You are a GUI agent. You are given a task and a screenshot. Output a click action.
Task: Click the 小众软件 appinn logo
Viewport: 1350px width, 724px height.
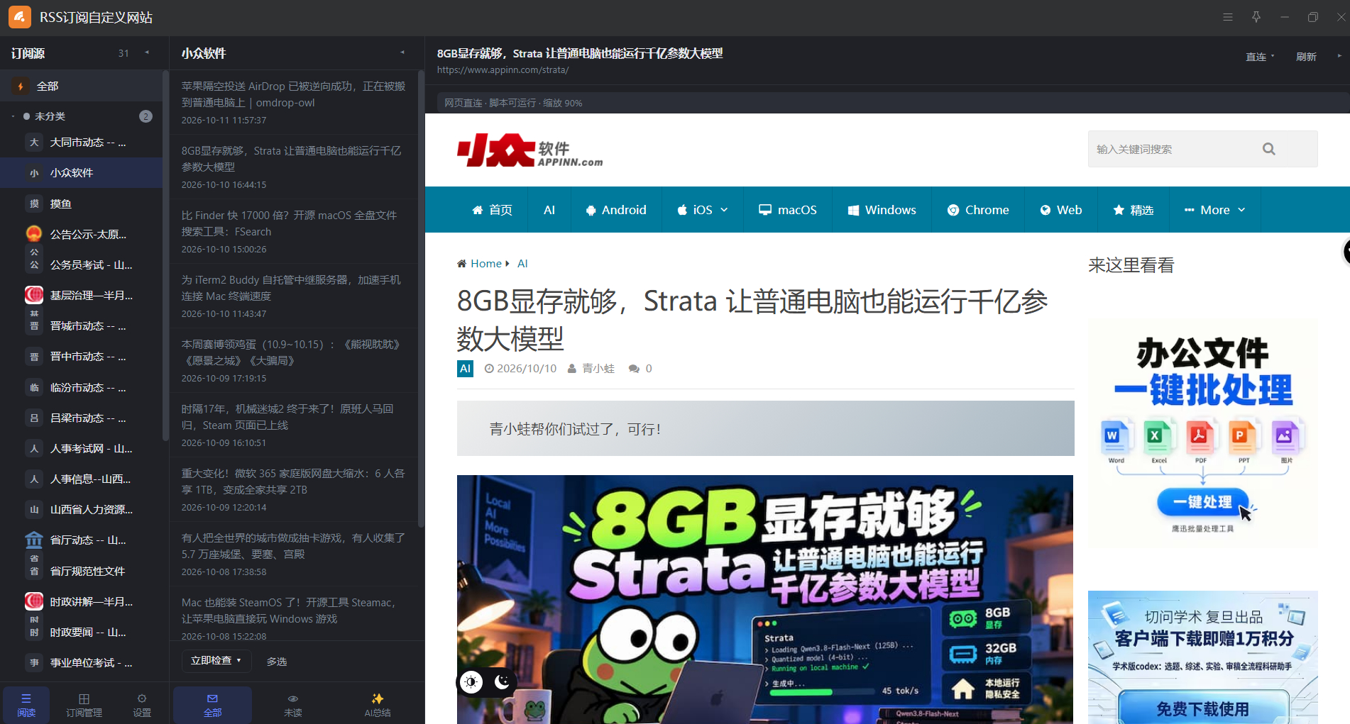click(x=529, y=150)
